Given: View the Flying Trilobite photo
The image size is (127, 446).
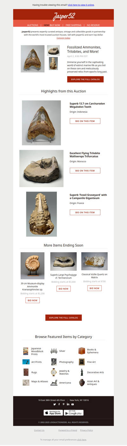Looking at the screenshot, I should (x=41, y=169).
